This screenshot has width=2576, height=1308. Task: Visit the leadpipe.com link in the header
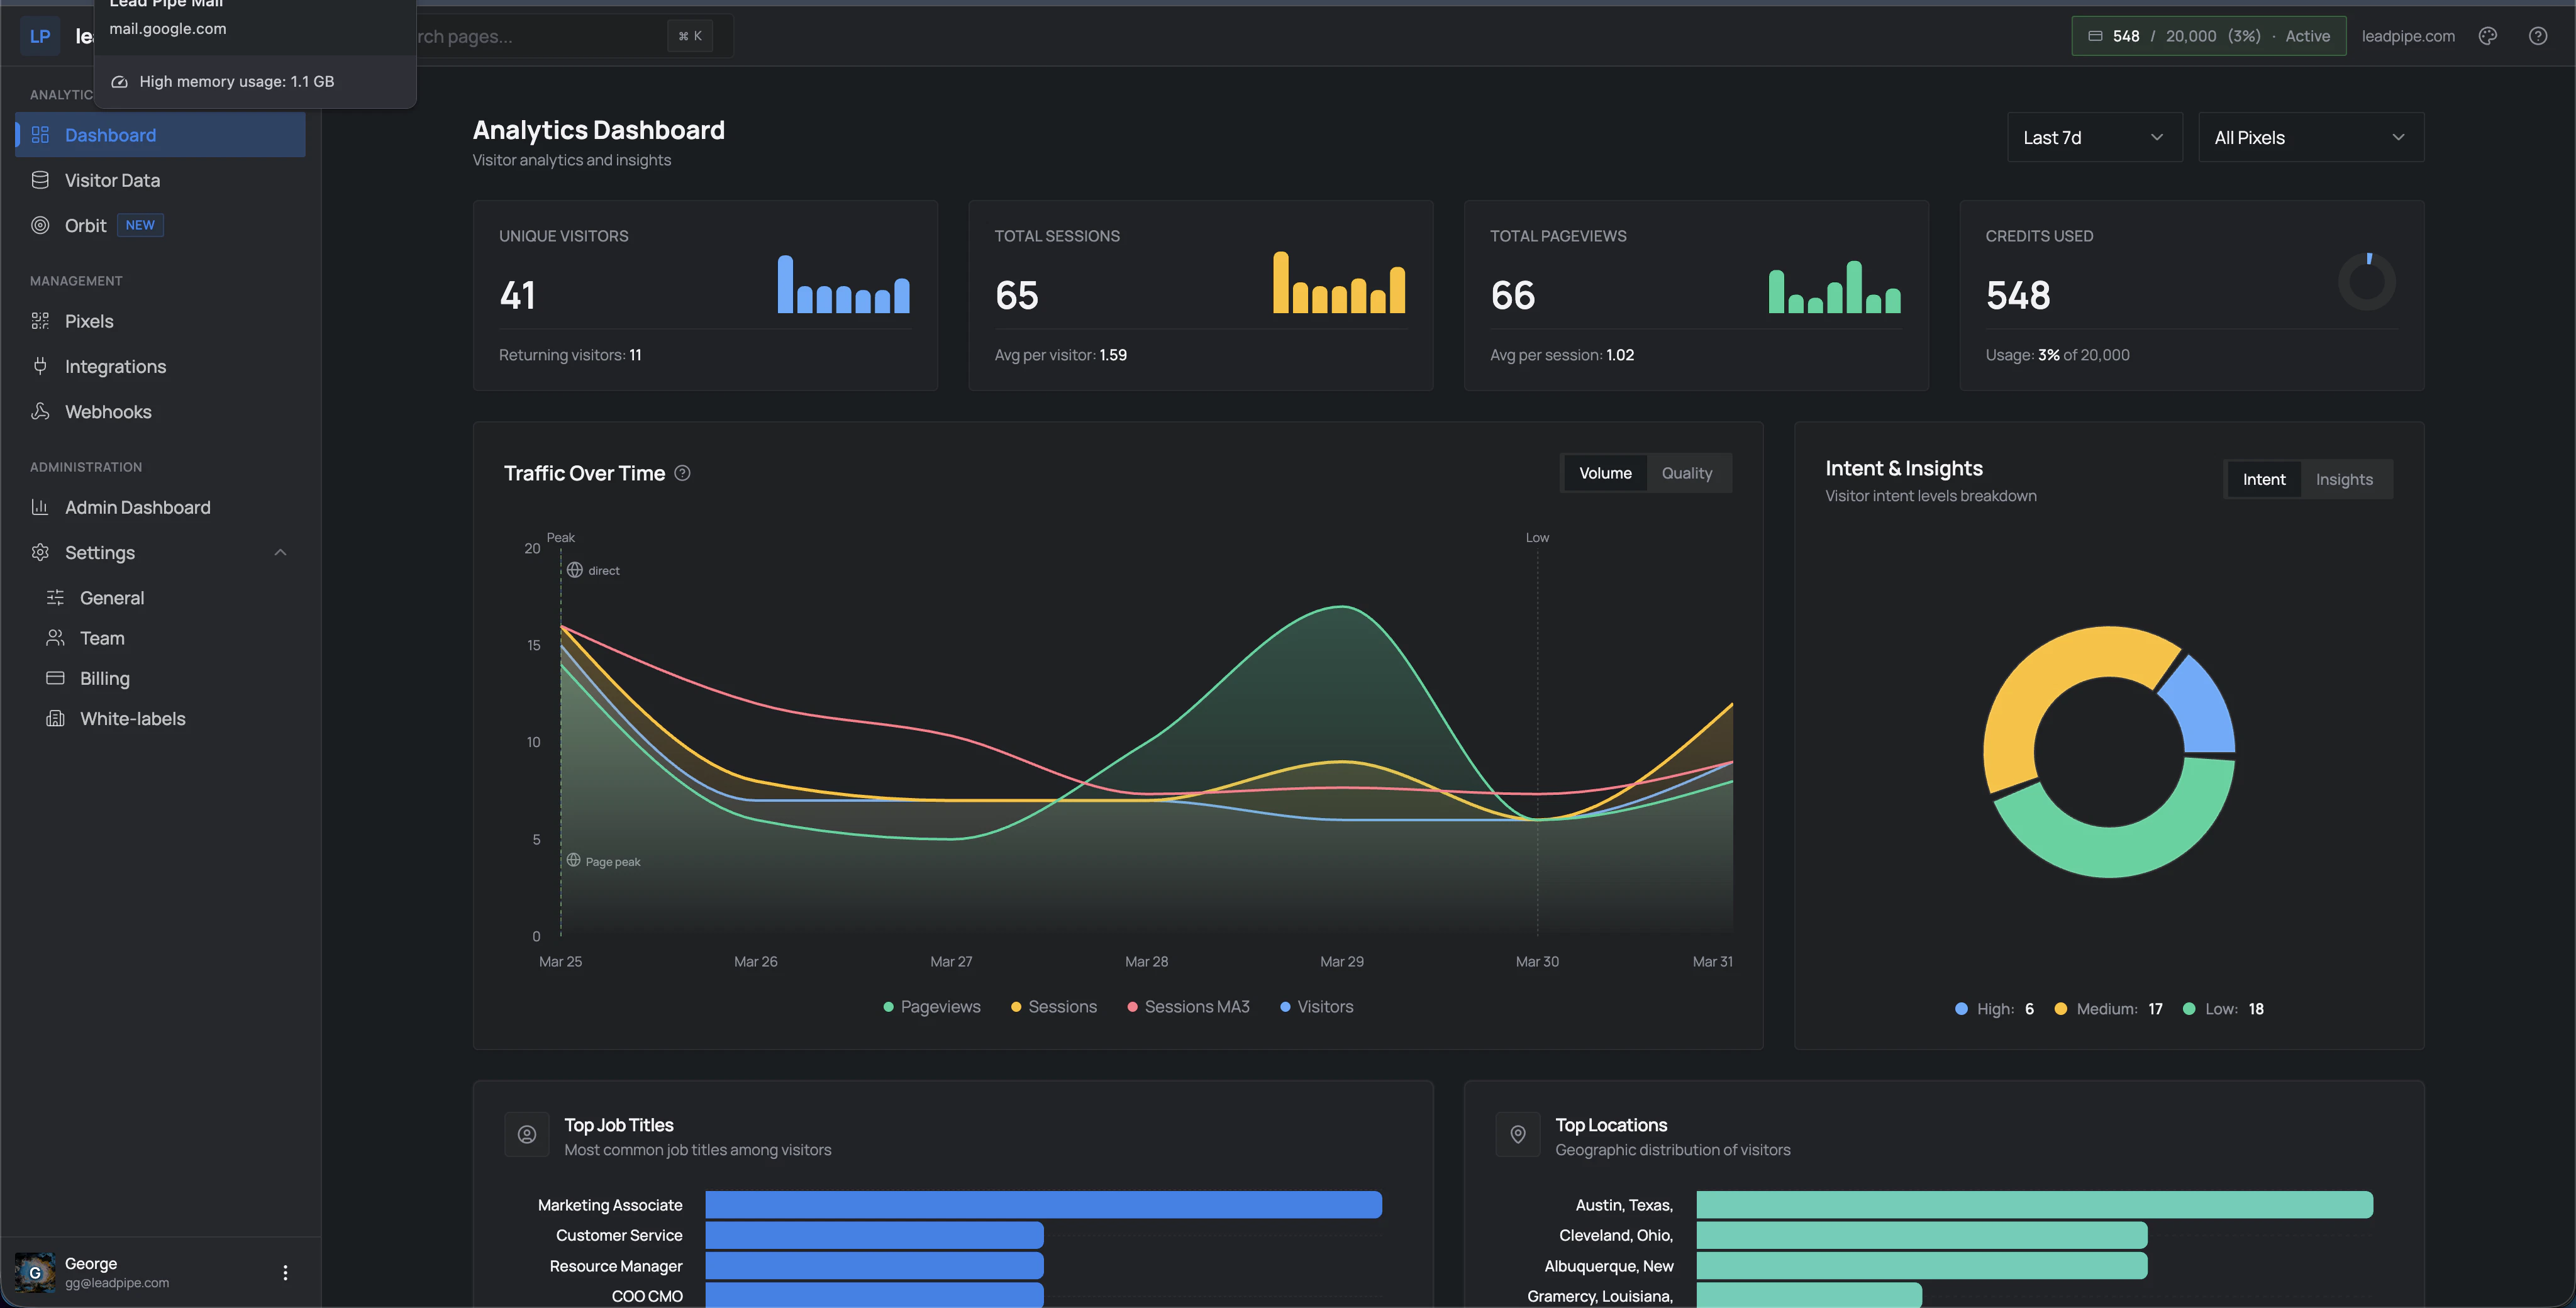coord(2408,35)
